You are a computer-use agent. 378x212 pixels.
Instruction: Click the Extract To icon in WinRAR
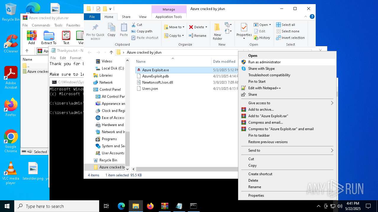coord(49,35)
